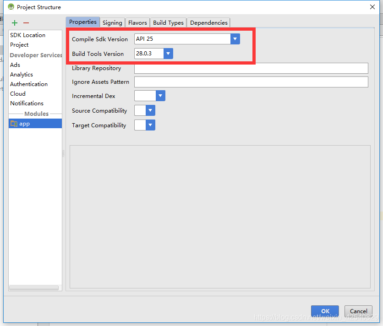Open the Build Tools Version dropdown arrow
383x326 pixels.
coord(168,54)
